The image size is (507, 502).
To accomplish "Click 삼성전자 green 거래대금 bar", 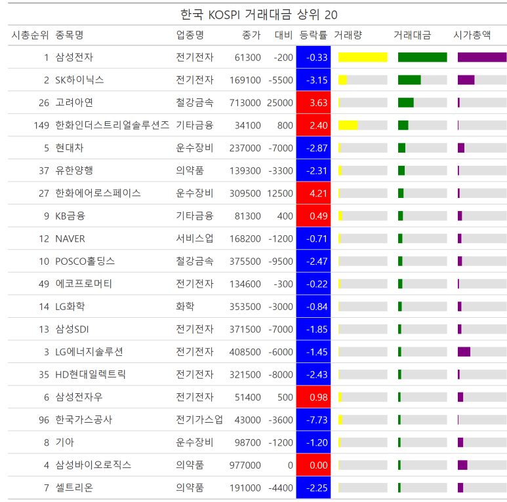I will 422,57.
